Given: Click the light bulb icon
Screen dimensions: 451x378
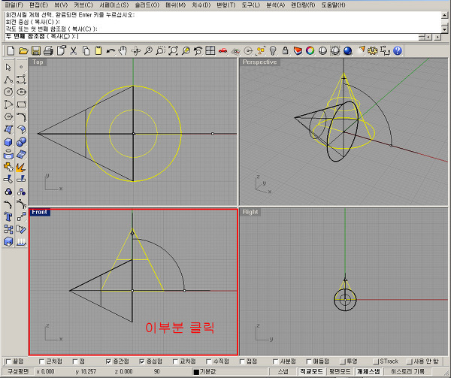Looking at the screenshot, I should coord(273,51).
